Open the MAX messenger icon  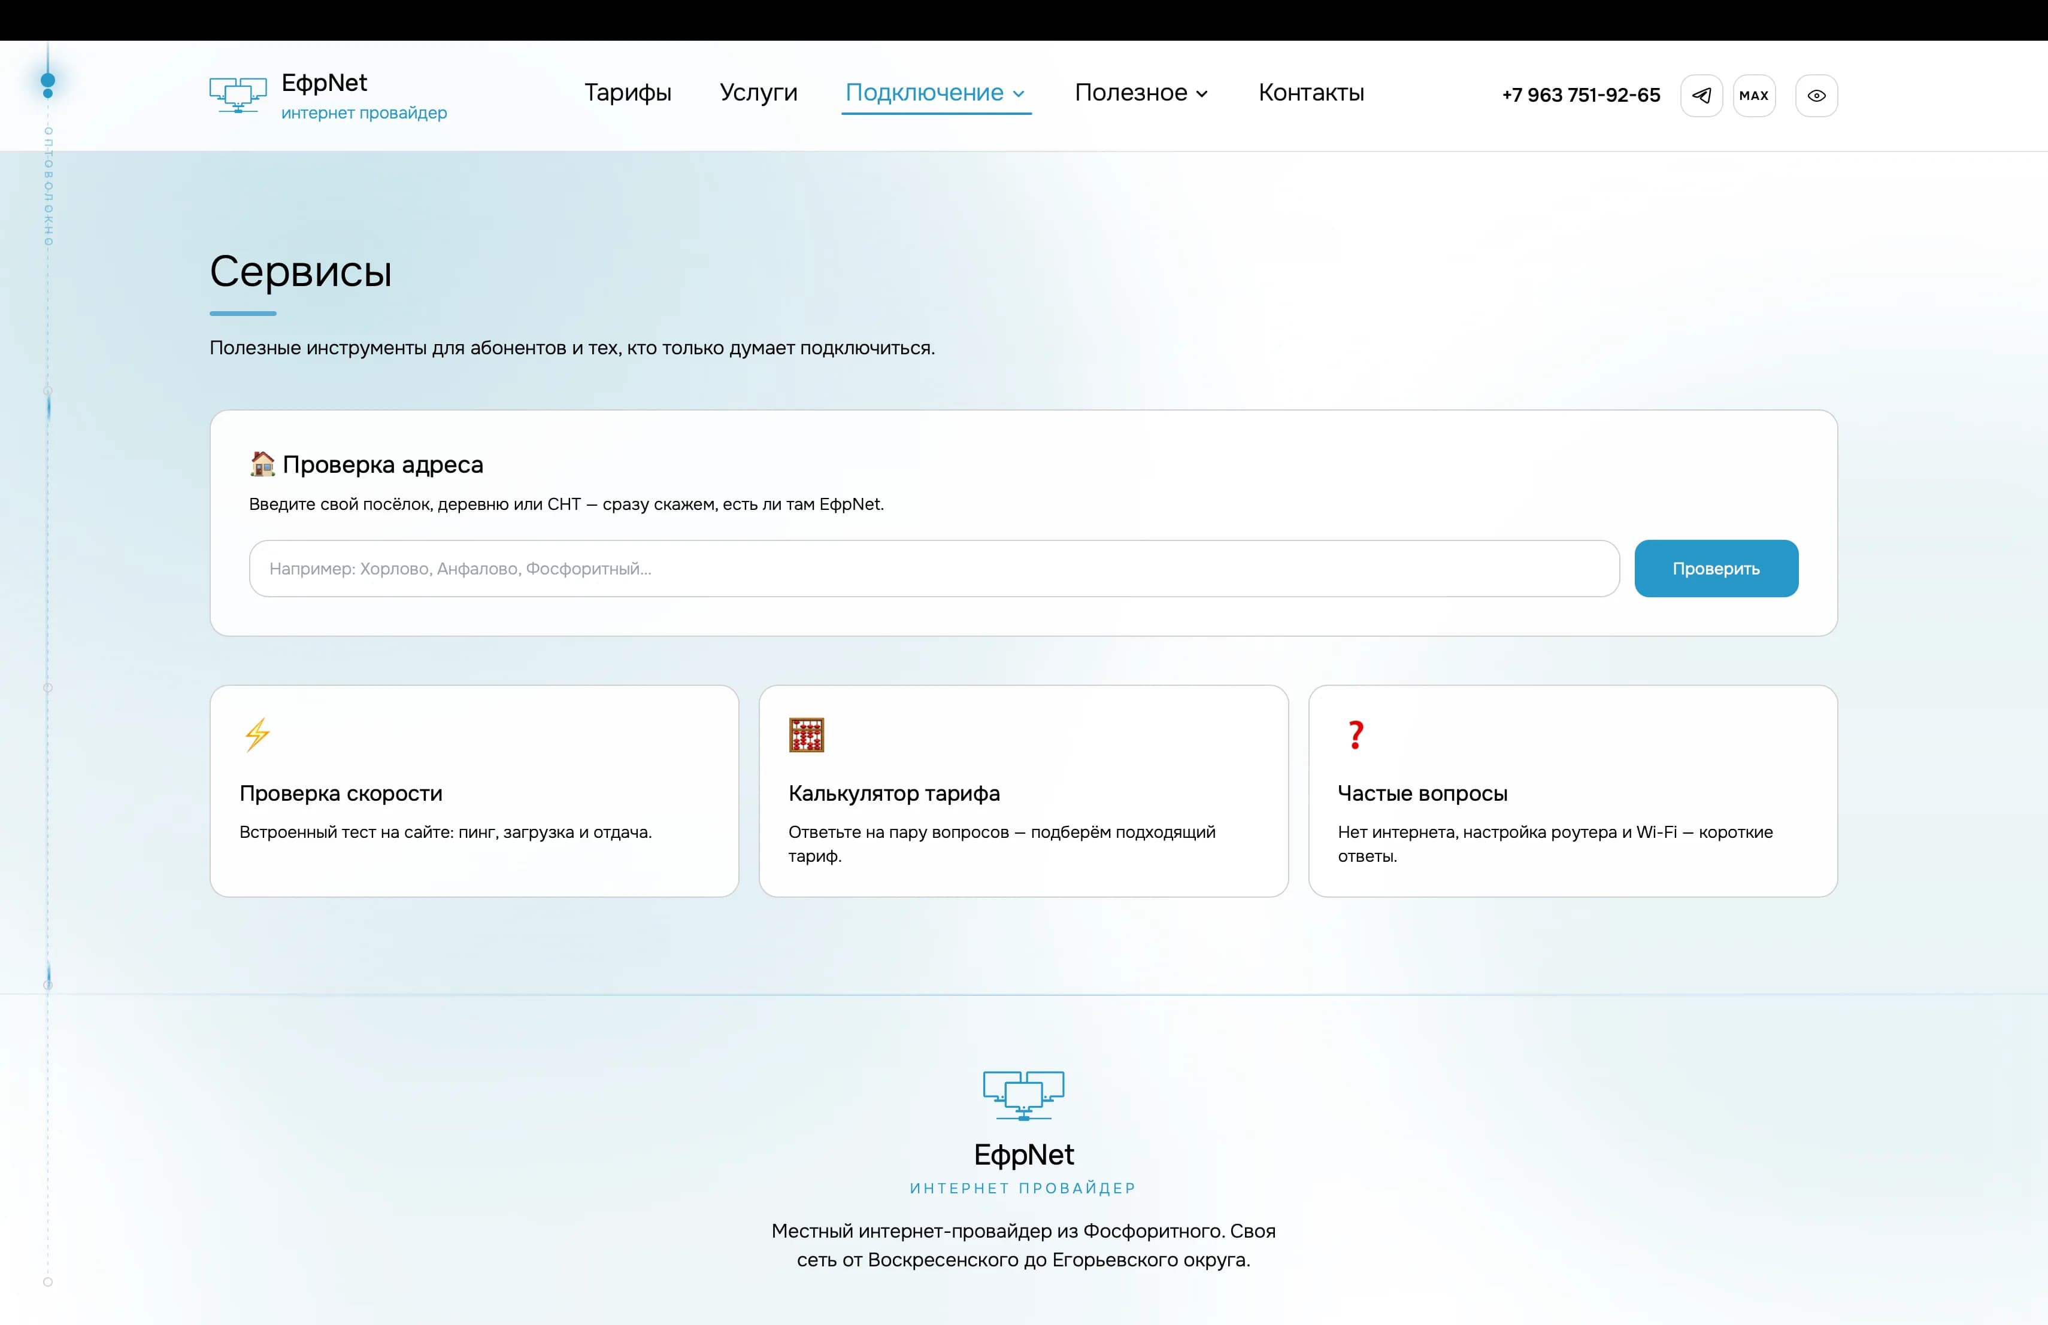point(1754,95)
